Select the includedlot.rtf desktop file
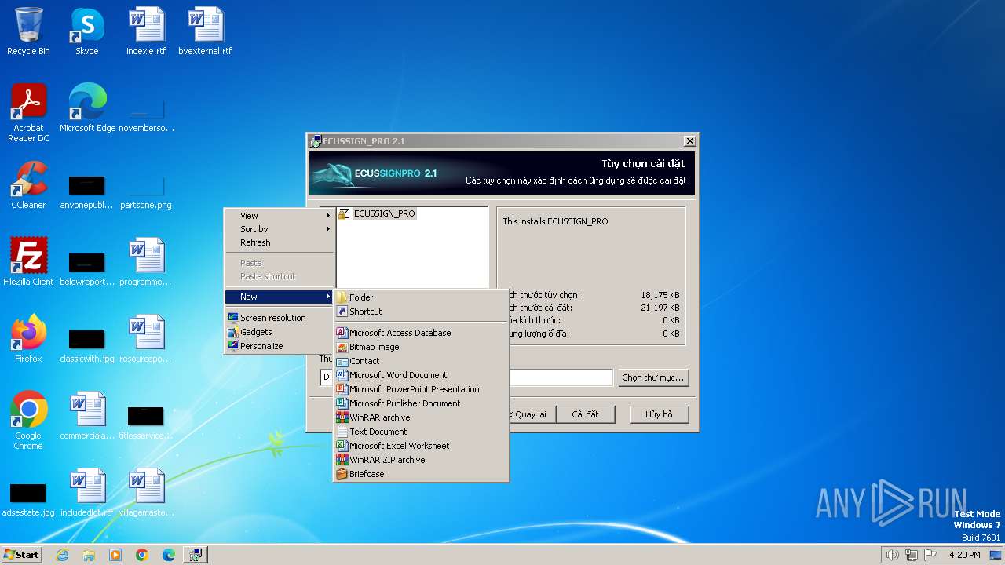 (x=87, y=493)
